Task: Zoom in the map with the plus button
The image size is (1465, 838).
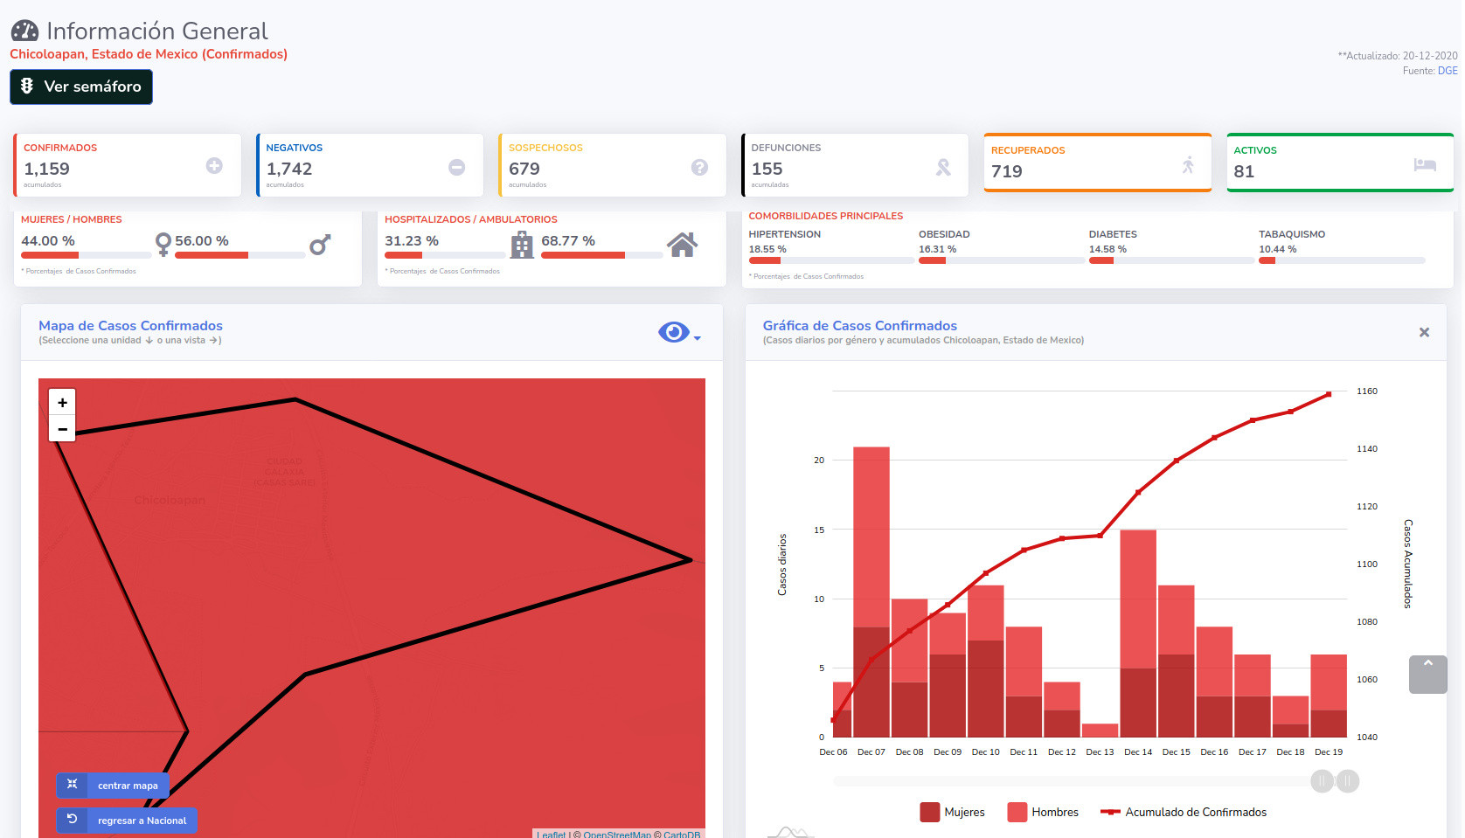Action: (62, 402)
